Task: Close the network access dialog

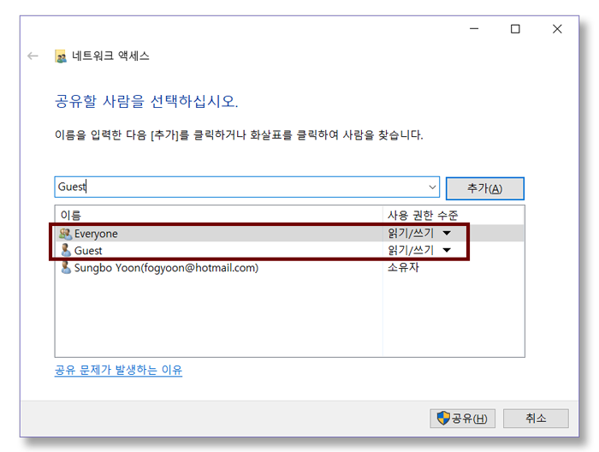Action: pyautogui.click(x=557, y=29)
